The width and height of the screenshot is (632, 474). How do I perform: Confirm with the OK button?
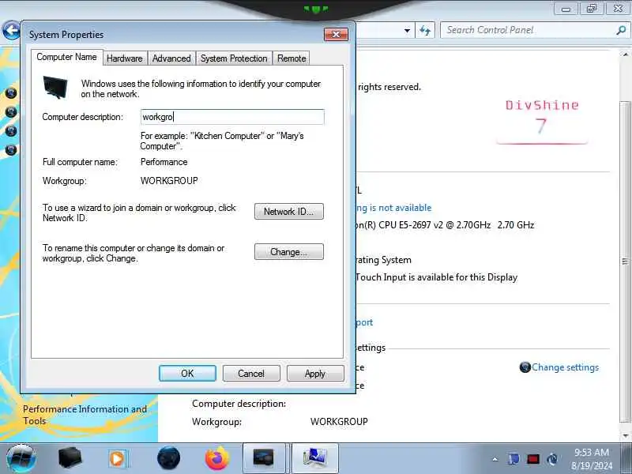pos(187,374)
